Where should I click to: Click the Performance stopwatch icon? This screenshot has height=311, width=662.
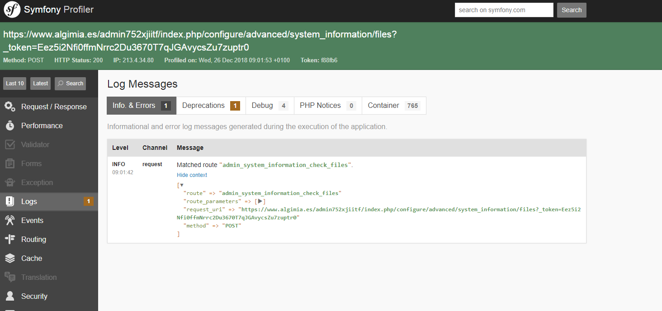tap(10, 126)
